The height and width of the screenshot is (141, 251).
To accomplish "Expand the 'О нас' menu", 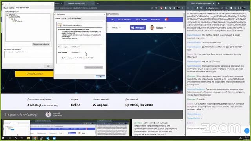I will pos(116,28).
